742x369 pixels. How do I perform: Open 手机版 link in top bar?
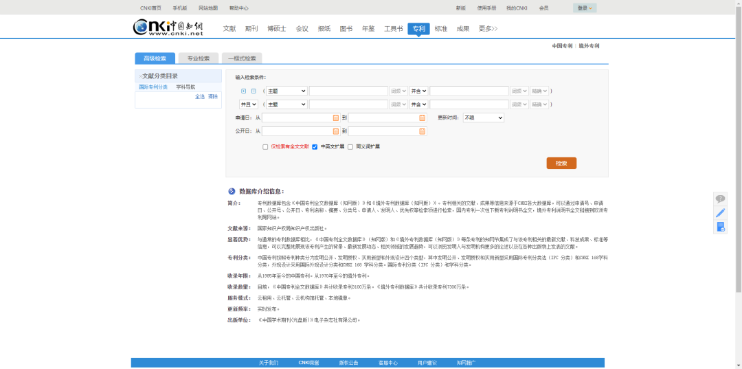(x=180, y=8)
